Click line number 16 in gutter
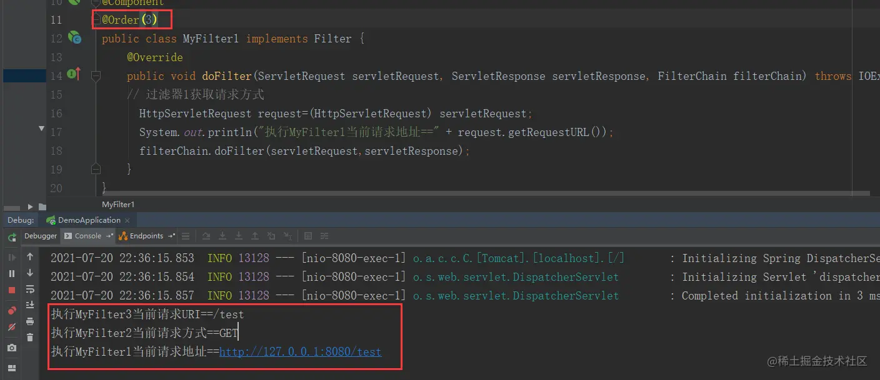This screenshot has height=380, width=880. [x=56, y=114]
